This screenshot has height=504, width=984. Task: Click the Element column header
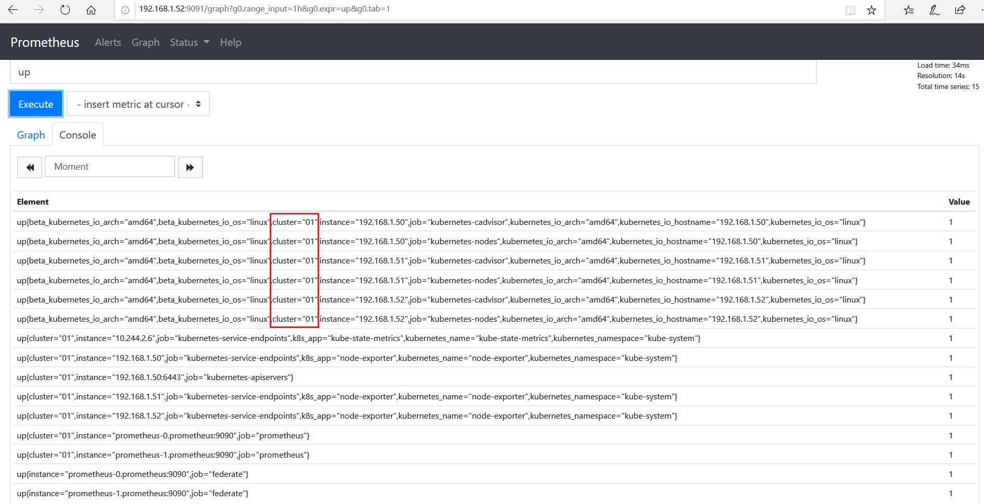point(33,201)
